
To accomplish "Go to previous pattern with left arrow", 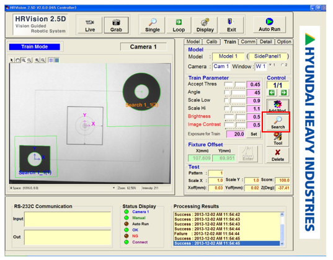I will pos(272,93).
